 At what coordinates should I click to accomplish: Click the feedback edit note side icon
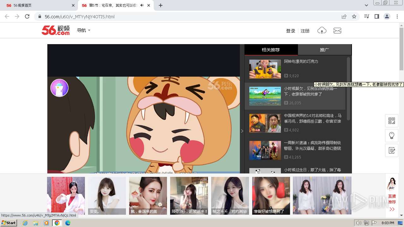pos(392,150)
